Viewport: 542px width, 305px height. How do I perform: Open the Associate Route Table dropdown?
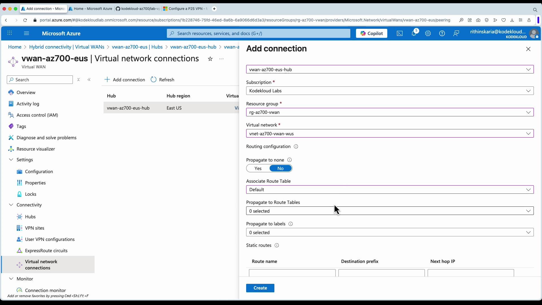390,189
